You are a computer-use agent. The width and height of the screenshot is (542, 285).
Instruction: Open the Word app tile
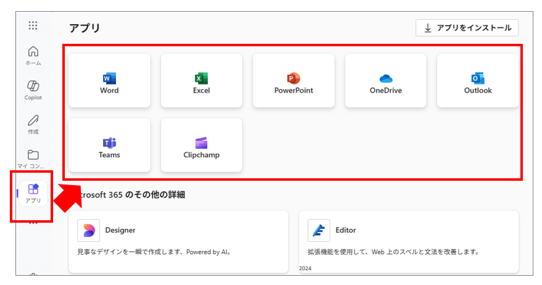[110, 80]
